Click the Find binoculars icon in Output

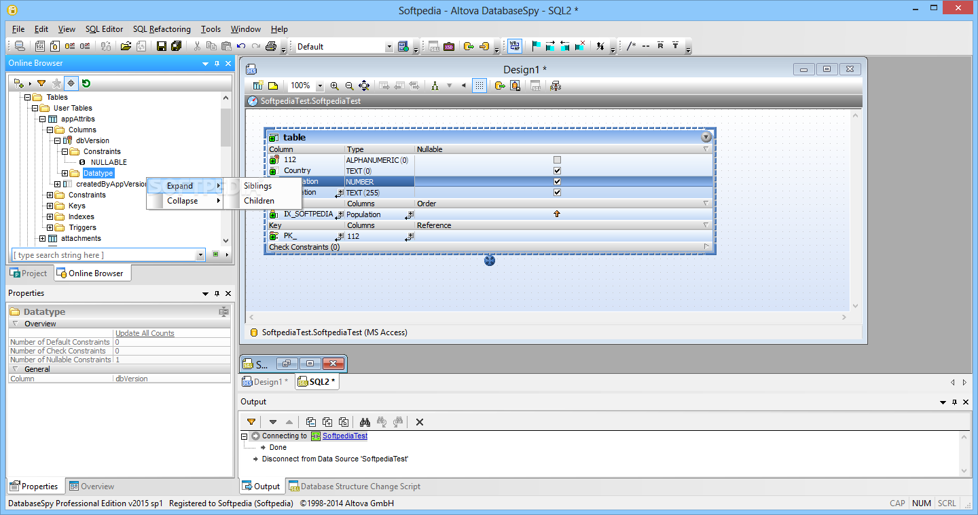pos(365,421)
